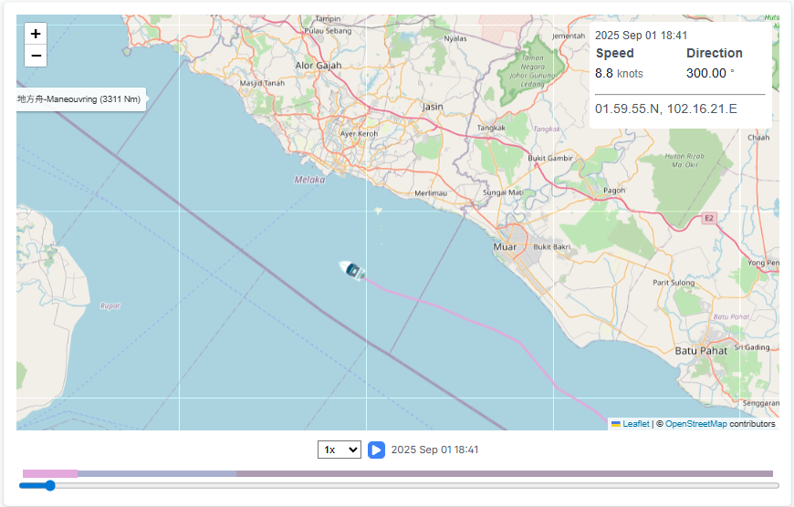Click the E2 highway shield marker
This screenshot has width=794, height=507.
[x=708, y=219]
